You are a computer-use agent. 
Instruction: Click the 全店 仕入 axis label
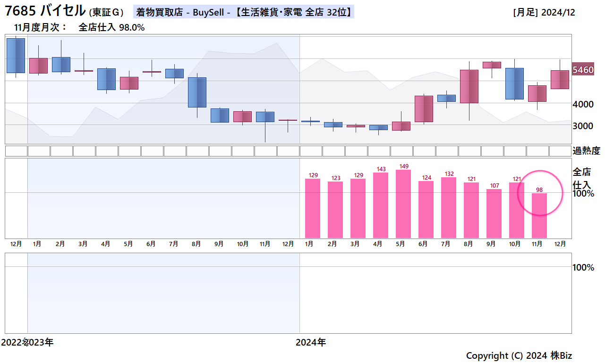click(582, 178)
